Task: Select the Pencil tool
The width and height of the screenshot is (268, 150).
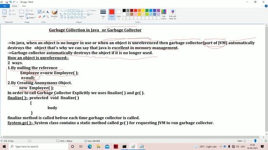Action: tap(39, 12)
